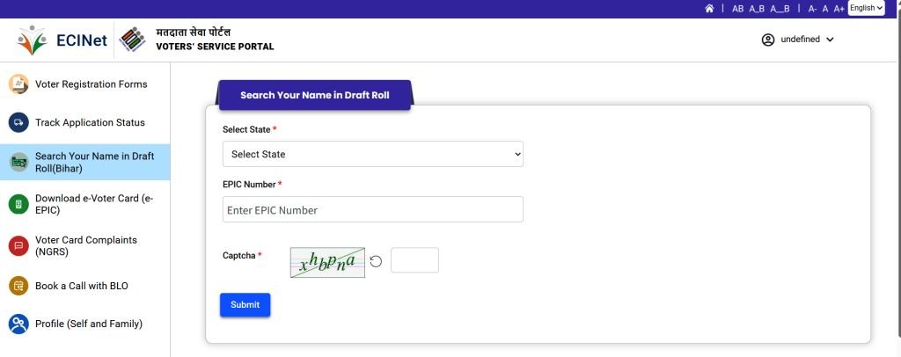Increase font size with A+ button
Viewport: 901px width, 357px height.
(839, 9)
